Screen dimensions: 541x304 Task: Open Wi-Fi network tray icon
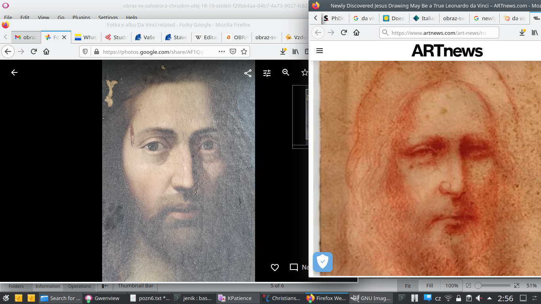448,298
